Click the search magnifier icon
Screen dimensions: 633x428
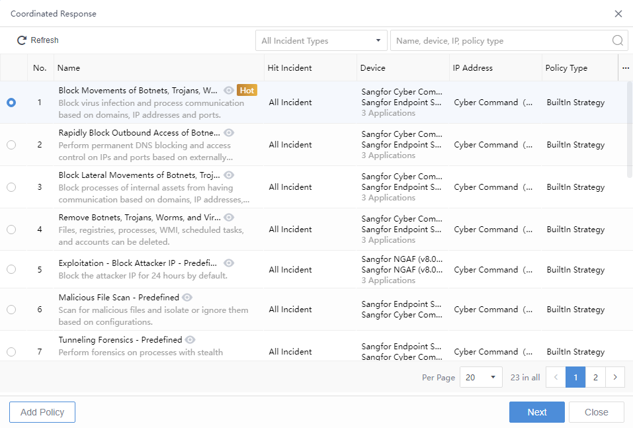[618, 40]
